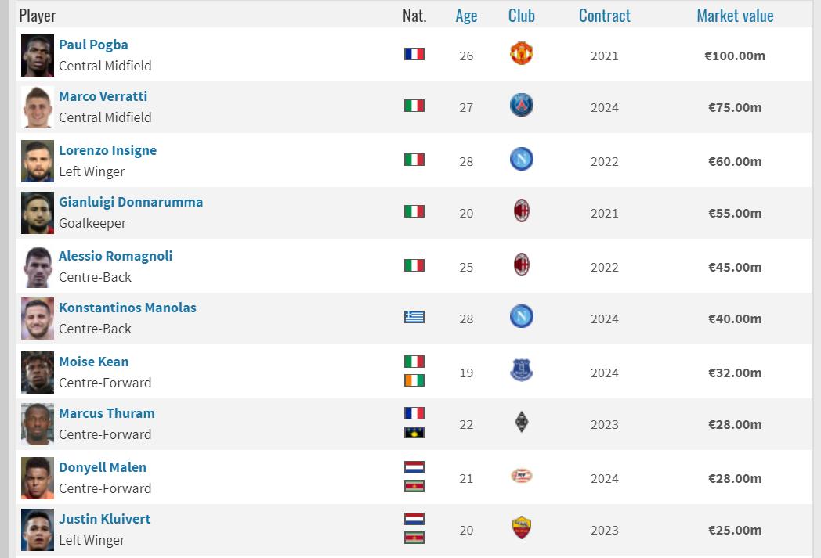Open Marco Verratti's player profile link

tap(103, 96)
